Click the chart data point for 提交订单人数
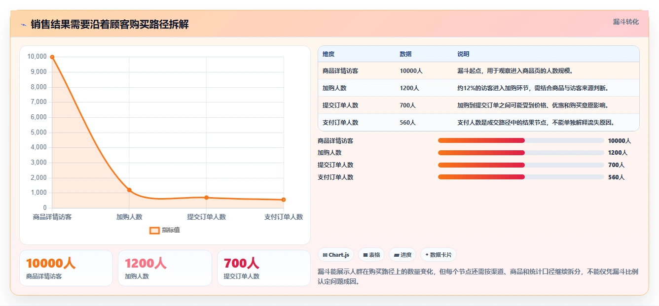The width and height of the screenshot is (659, 306). [x=206, y=198]
